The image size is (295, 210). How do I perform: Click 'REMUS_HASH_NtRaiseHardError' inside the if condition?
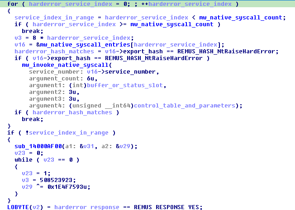coord(154,58)
